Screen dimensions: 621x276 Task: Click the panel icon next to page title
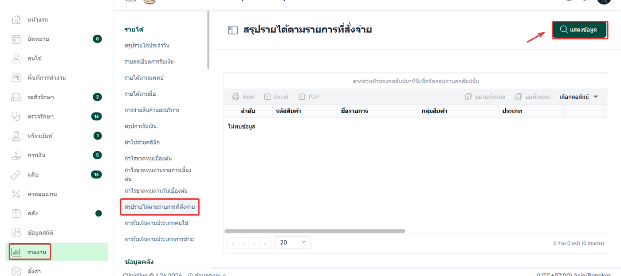[x=233, y=30]
